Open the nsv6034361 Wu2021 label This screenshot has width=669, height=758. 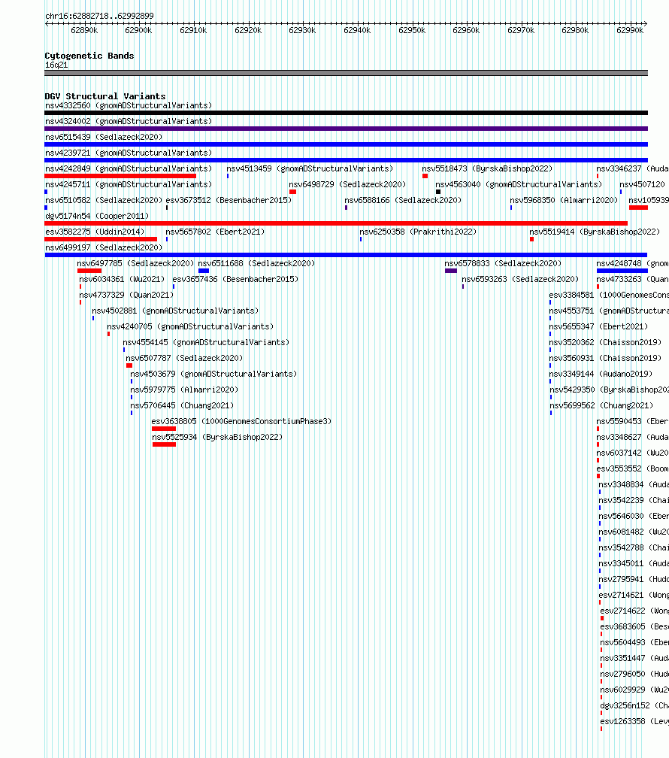122,280
